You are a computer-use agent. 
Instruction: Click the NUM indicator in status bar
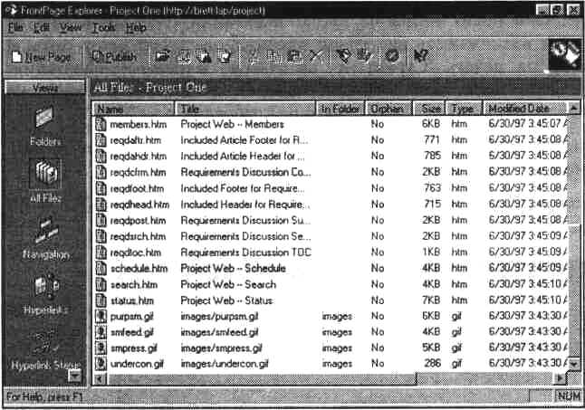point(568,396)
